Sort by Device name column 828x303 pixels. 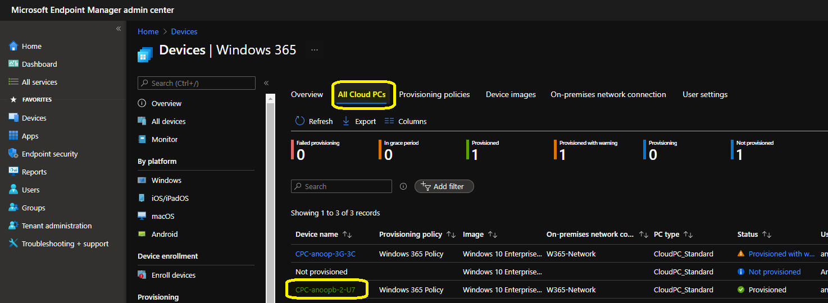[x=324, y=234]
